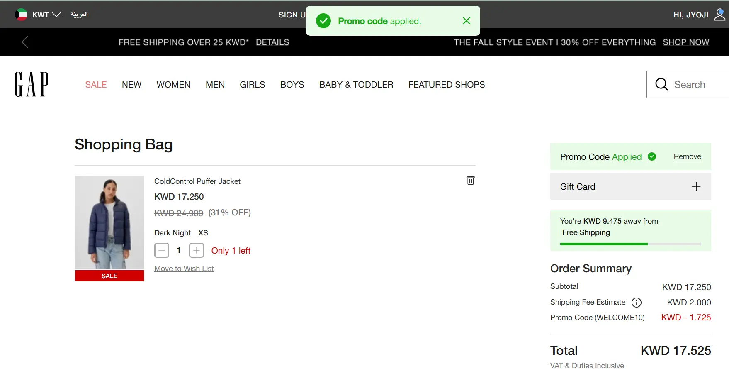
Task: View the puffer jacket product thumbnail
Action: point(109,222)
